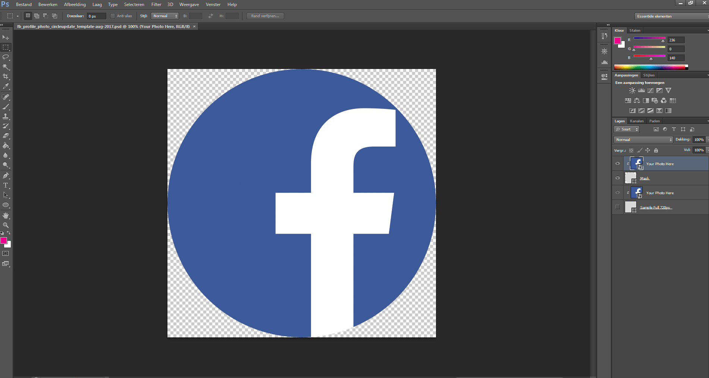Click the foreground color swatch in toolbox
This screenshot has height=378, width=709.
tap(4, 240)
